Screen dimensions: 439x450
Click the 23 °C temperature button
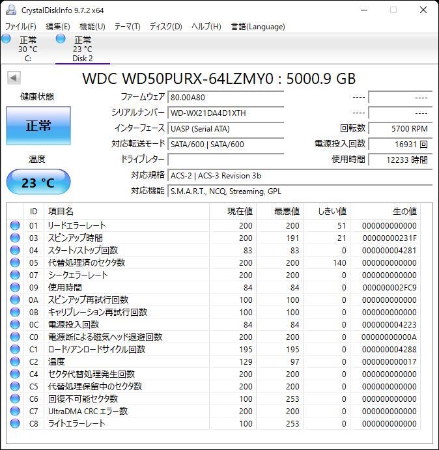(38, 182)
